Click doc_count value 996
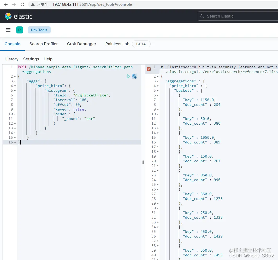Viewport: 278px width, 260px height. [x=217, y=180]
